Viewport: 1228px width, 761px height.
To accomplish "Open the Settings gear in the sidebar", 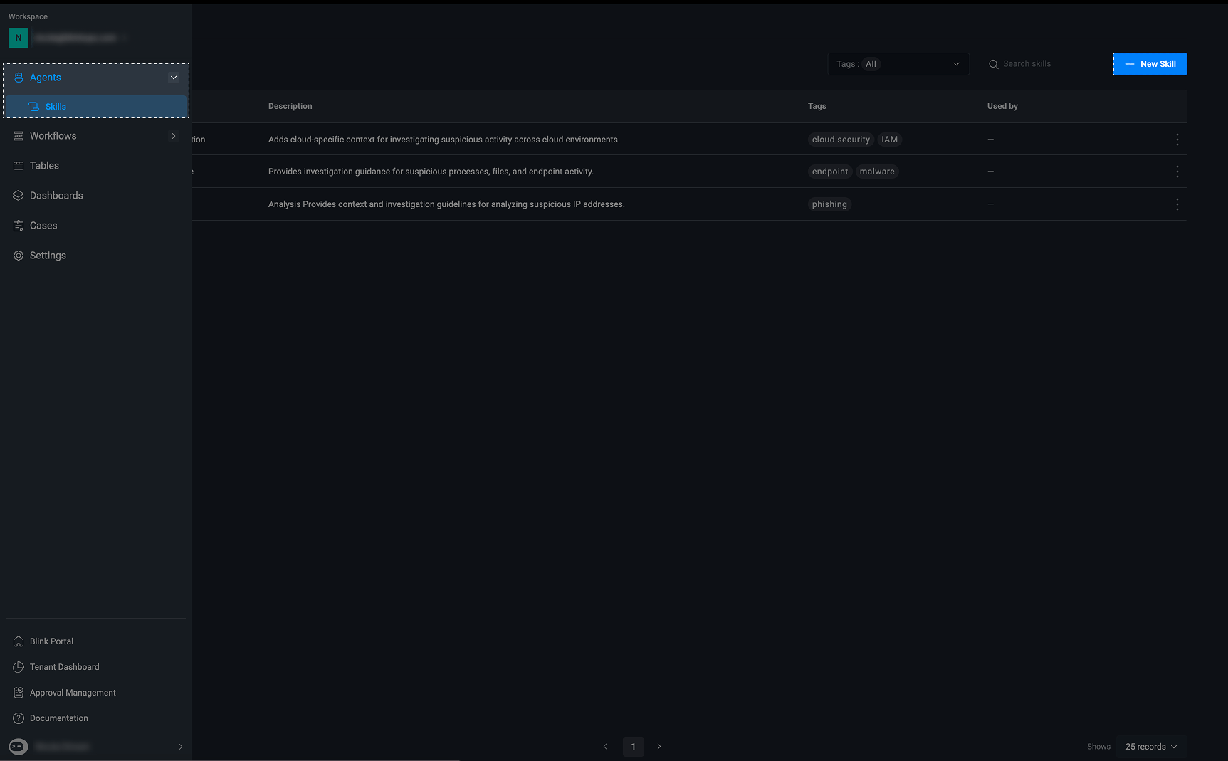I will coord(19,256).
